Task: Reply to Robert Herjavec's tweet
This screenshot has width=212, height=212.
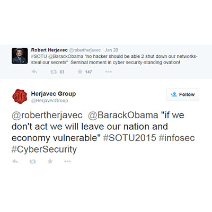Action: (x=34, y=72)
